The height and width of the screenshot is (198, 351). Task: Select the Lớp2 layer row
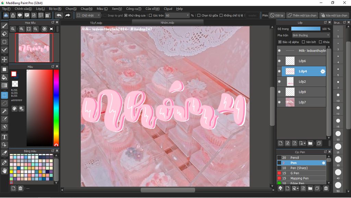[x=301, y=82]
